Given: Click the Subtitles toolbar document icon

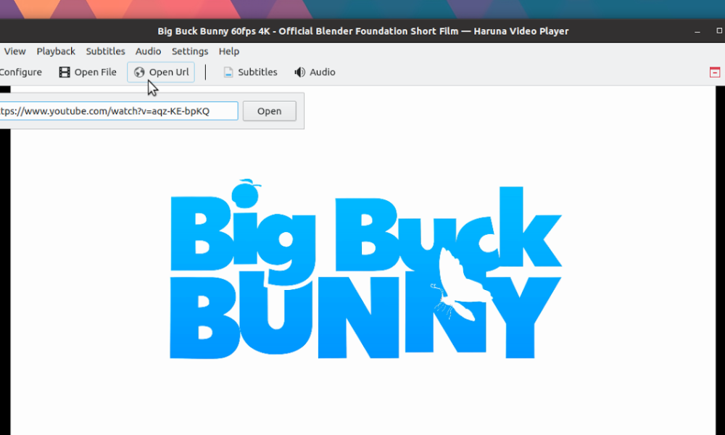Looking at the screenshot, I should 228,72.
